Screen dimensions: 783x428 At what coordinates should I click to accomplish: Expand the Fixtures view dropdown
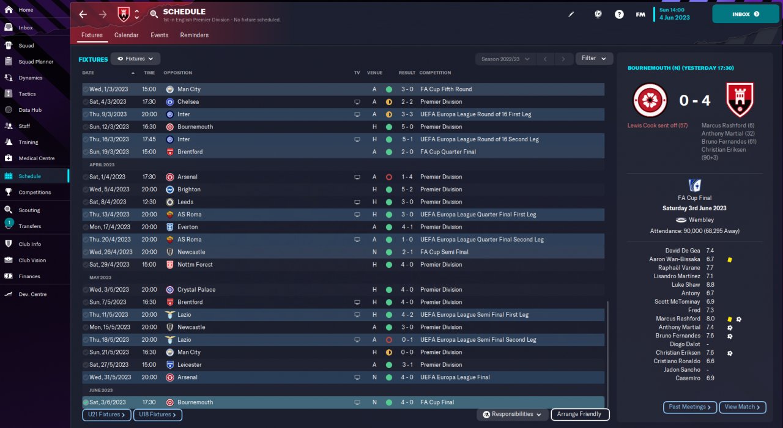tap(135, 59)
